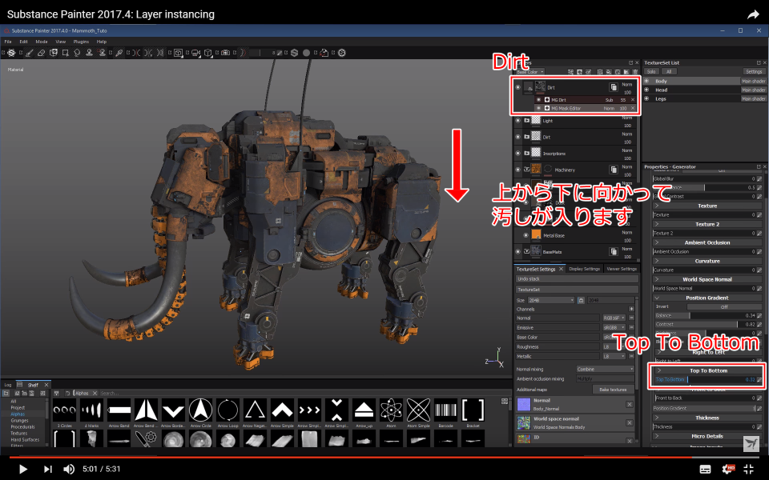Click the shelf filter funnel icon
Viewport: 769px width, 480px height.
(57, 393)
